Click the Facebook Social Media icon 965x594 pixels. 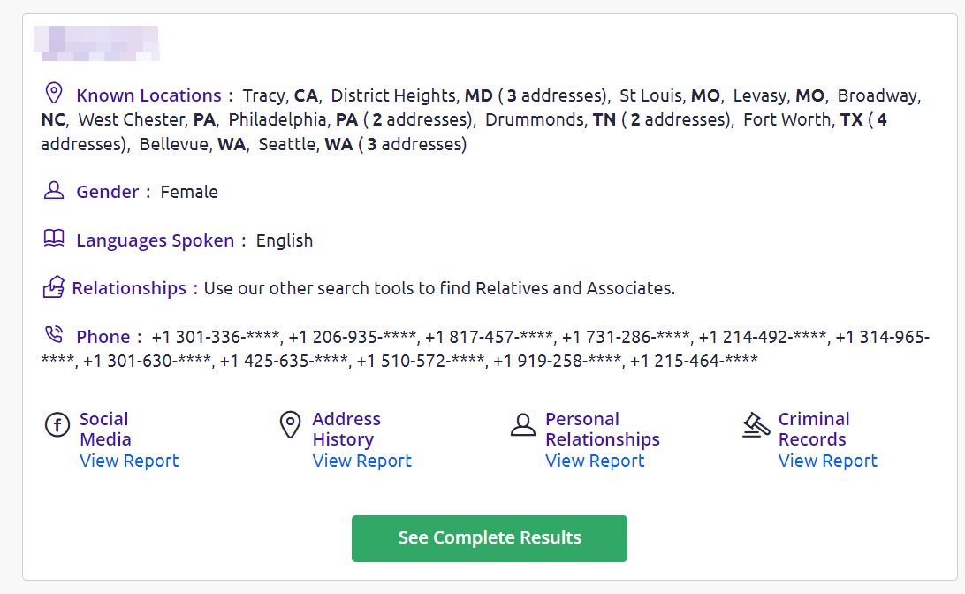pos(57,424)
